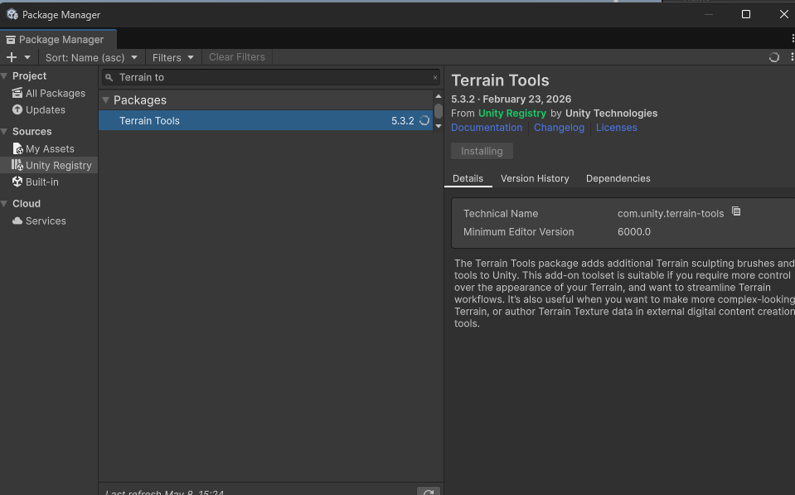Image resolution: width=795 pixels, height=495 pixels.
Task: Switch to the Details tab
Action: point(468,178)
